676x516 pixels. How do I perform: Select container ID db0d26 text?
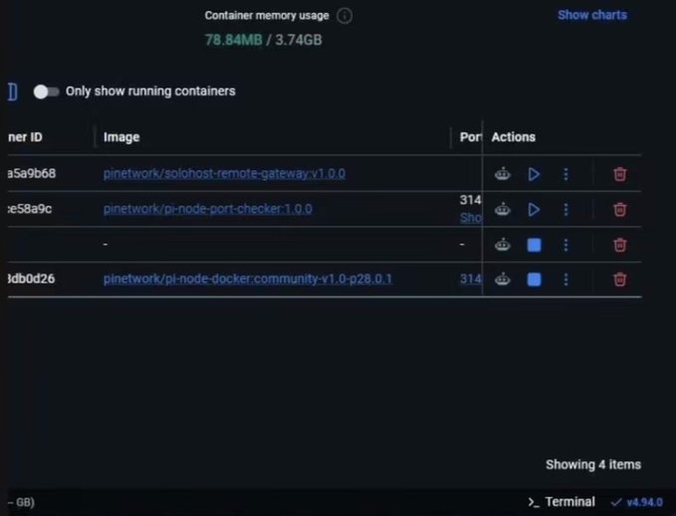[x=31, y=278]
